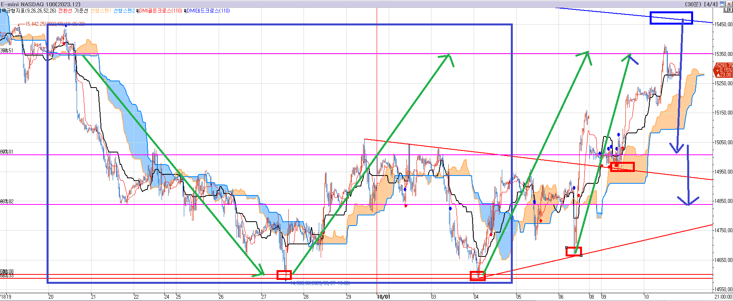Click the E-mini NASDAQ 100(2023.12) chart title
The width and height of the screenshot is (733, 301).
tap(41, 4)
